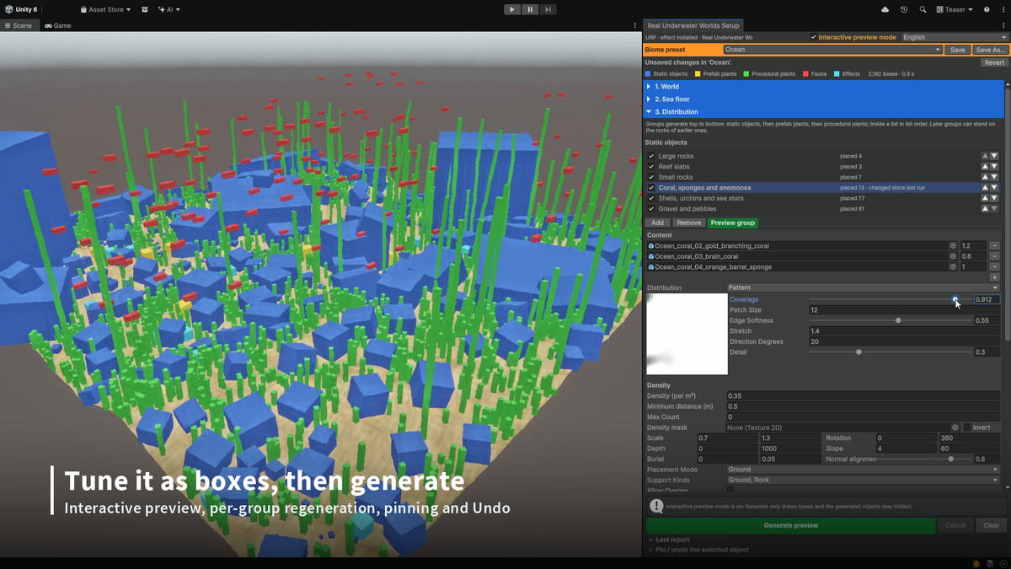Open Support Kinds dropdown

(864, 480)
